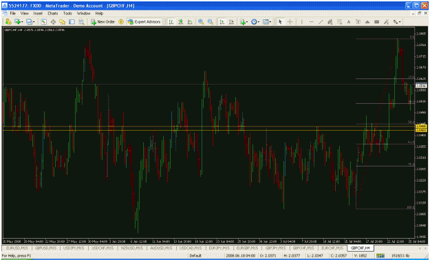Click the current price label on price axis
430x260 pixels.
(x=421, y=86)
